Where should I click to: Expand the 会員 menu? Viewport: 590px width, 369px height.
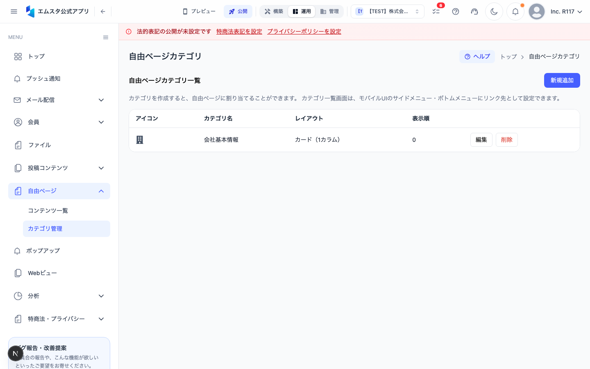tap(59, 122)
